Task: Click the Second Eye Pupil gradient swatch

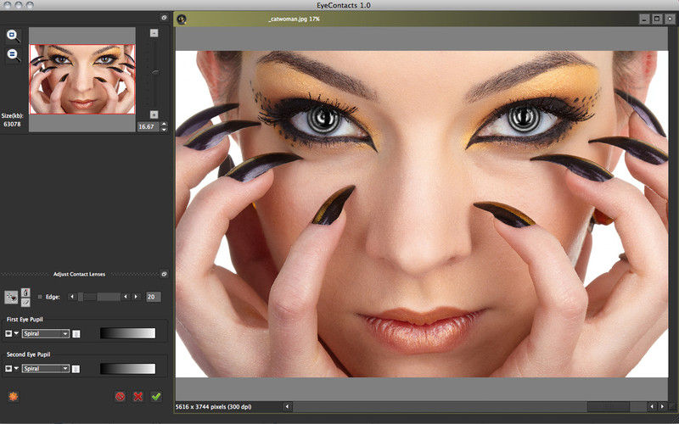Action: (128, 369)
